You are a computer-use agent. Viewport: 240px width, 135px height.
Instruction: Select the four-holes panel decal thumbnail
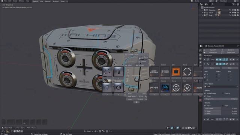coord(107,72)
